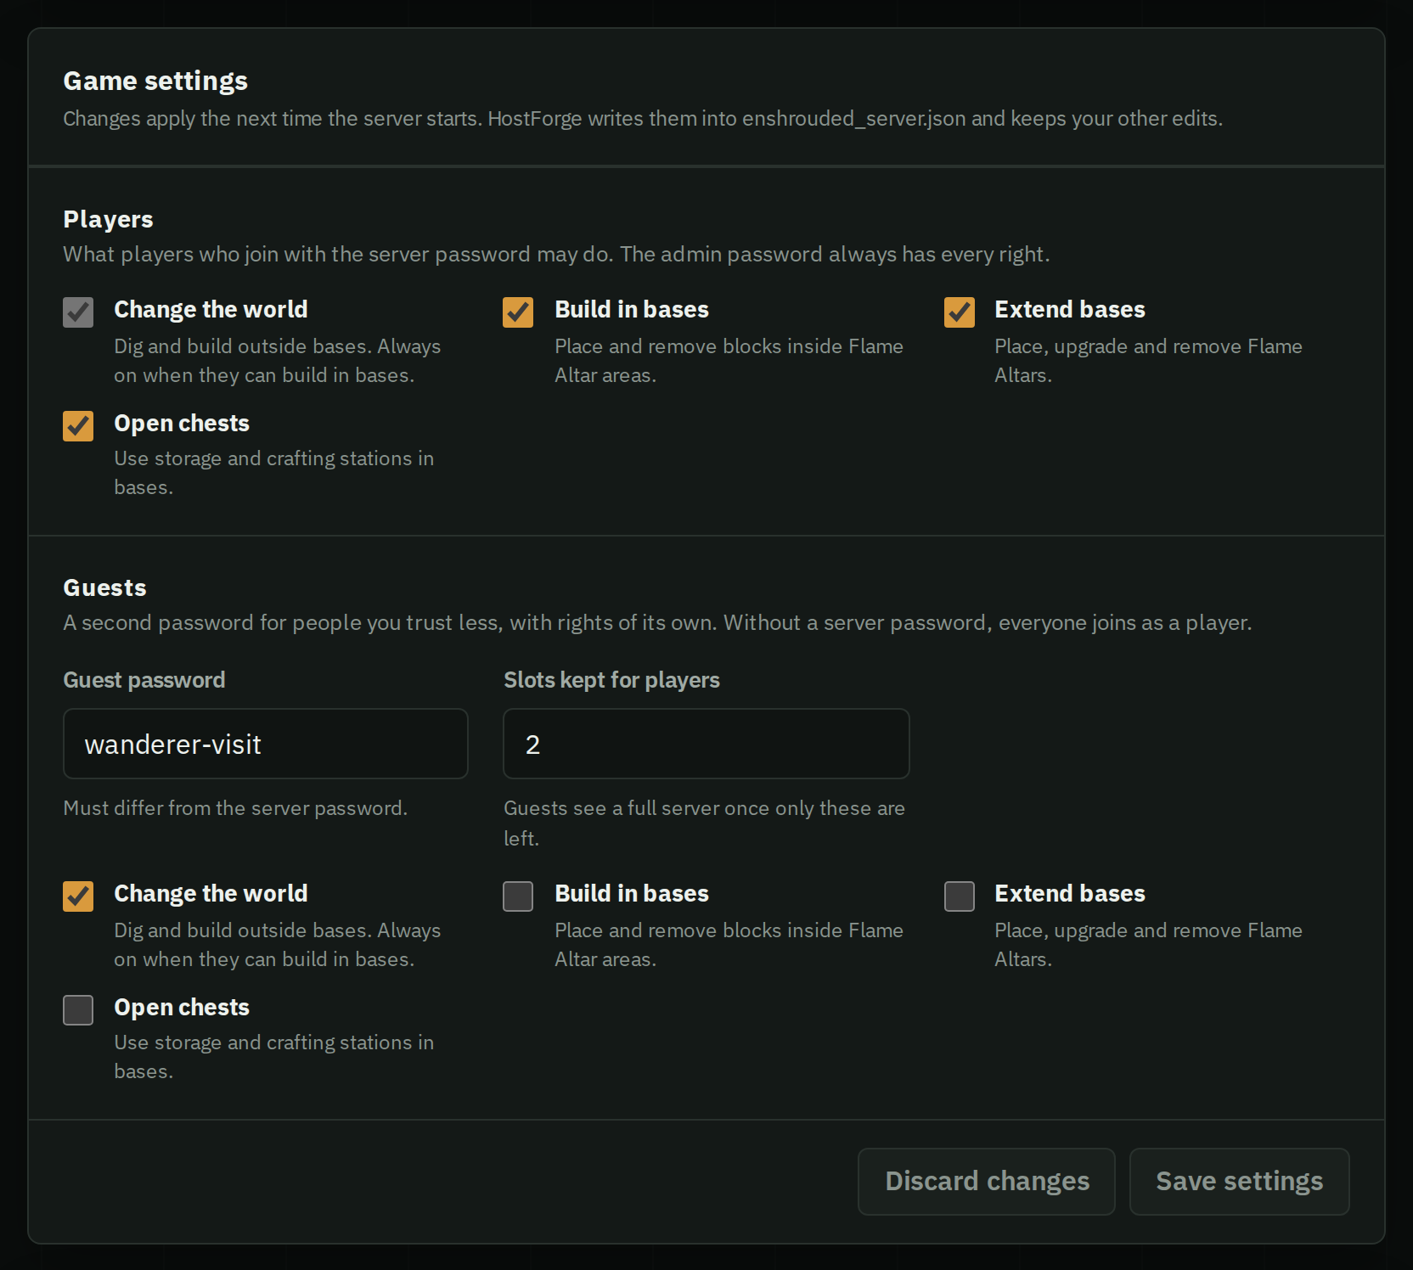This screenshot has height=1270, width=1413.
Task: Click the Discard changes button
Action: (987, 1182)
